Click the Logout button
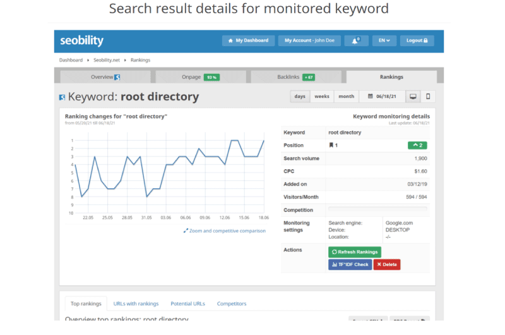Screen dimensions: 505x335 click(x=417, y=40)
